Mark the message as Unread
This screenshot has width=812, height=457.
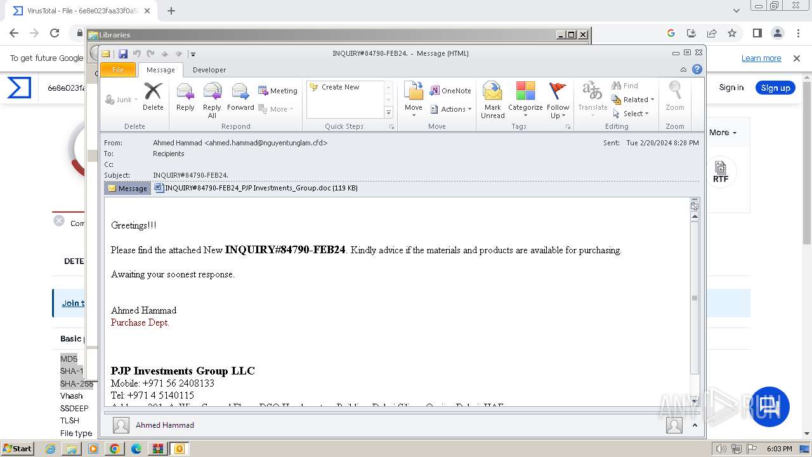click(493, 100)
